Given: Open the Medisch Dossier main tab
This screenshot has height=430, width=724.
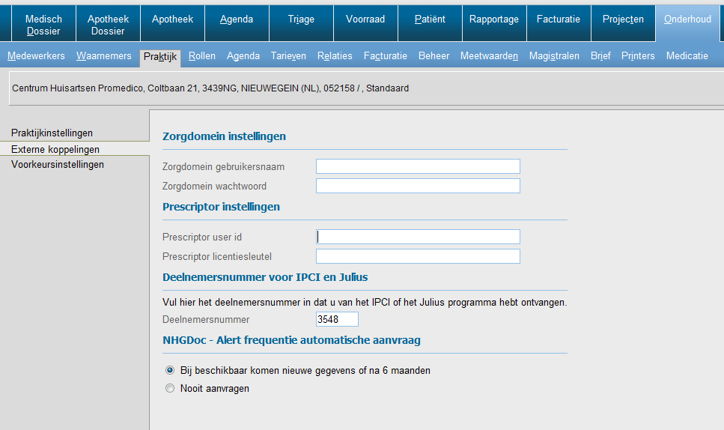Looking at the screenshot, I should 43,25.
